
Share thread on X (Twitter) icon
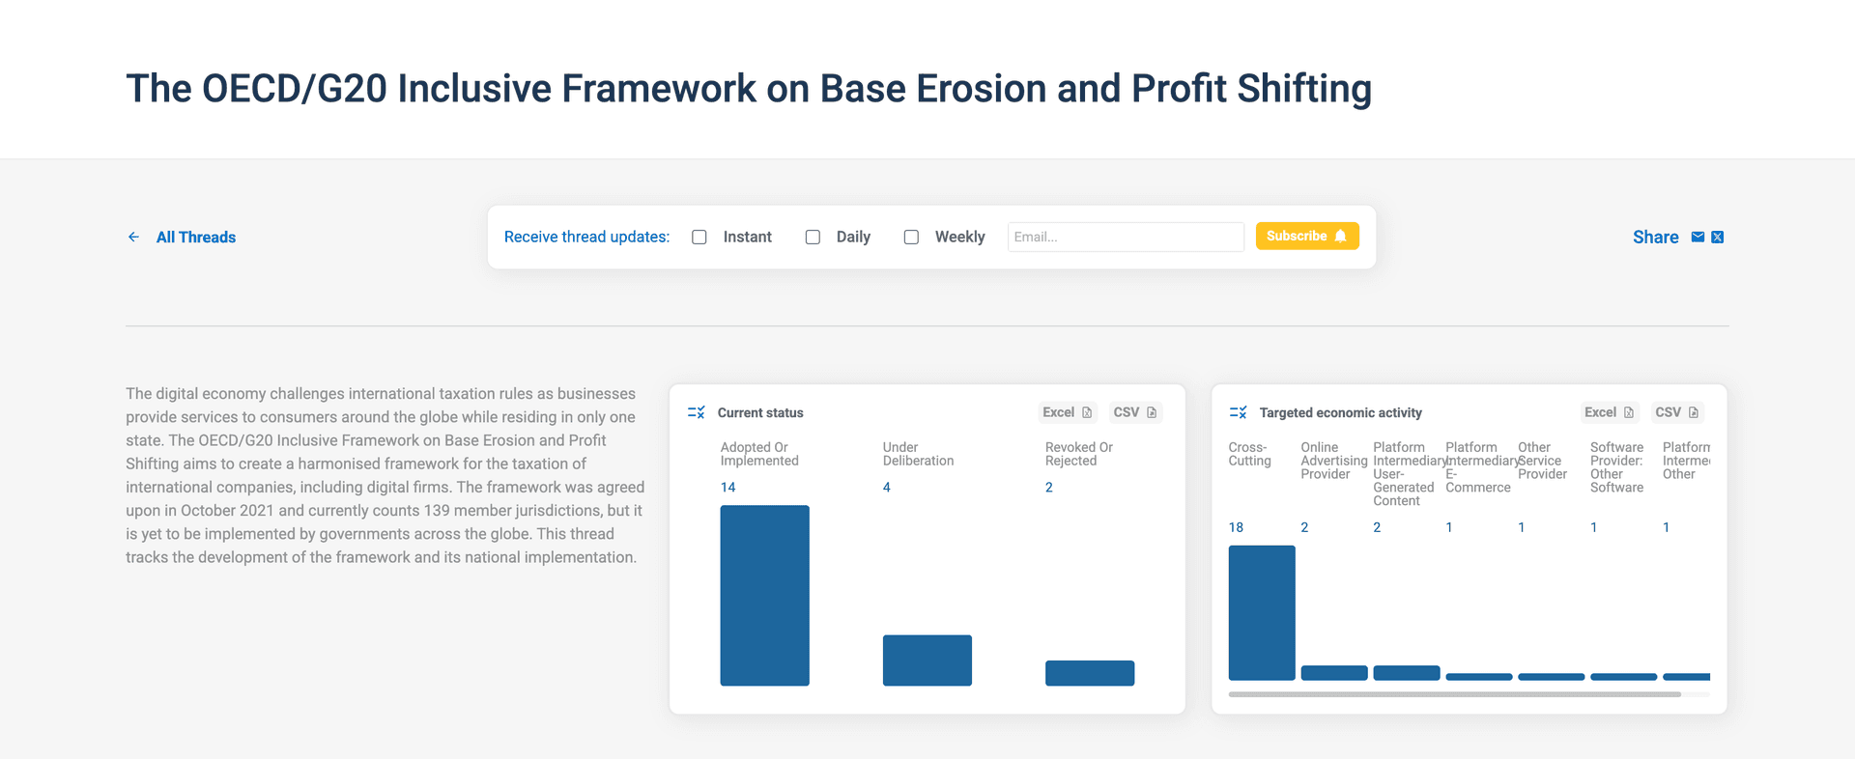[x=1717, y=237]
